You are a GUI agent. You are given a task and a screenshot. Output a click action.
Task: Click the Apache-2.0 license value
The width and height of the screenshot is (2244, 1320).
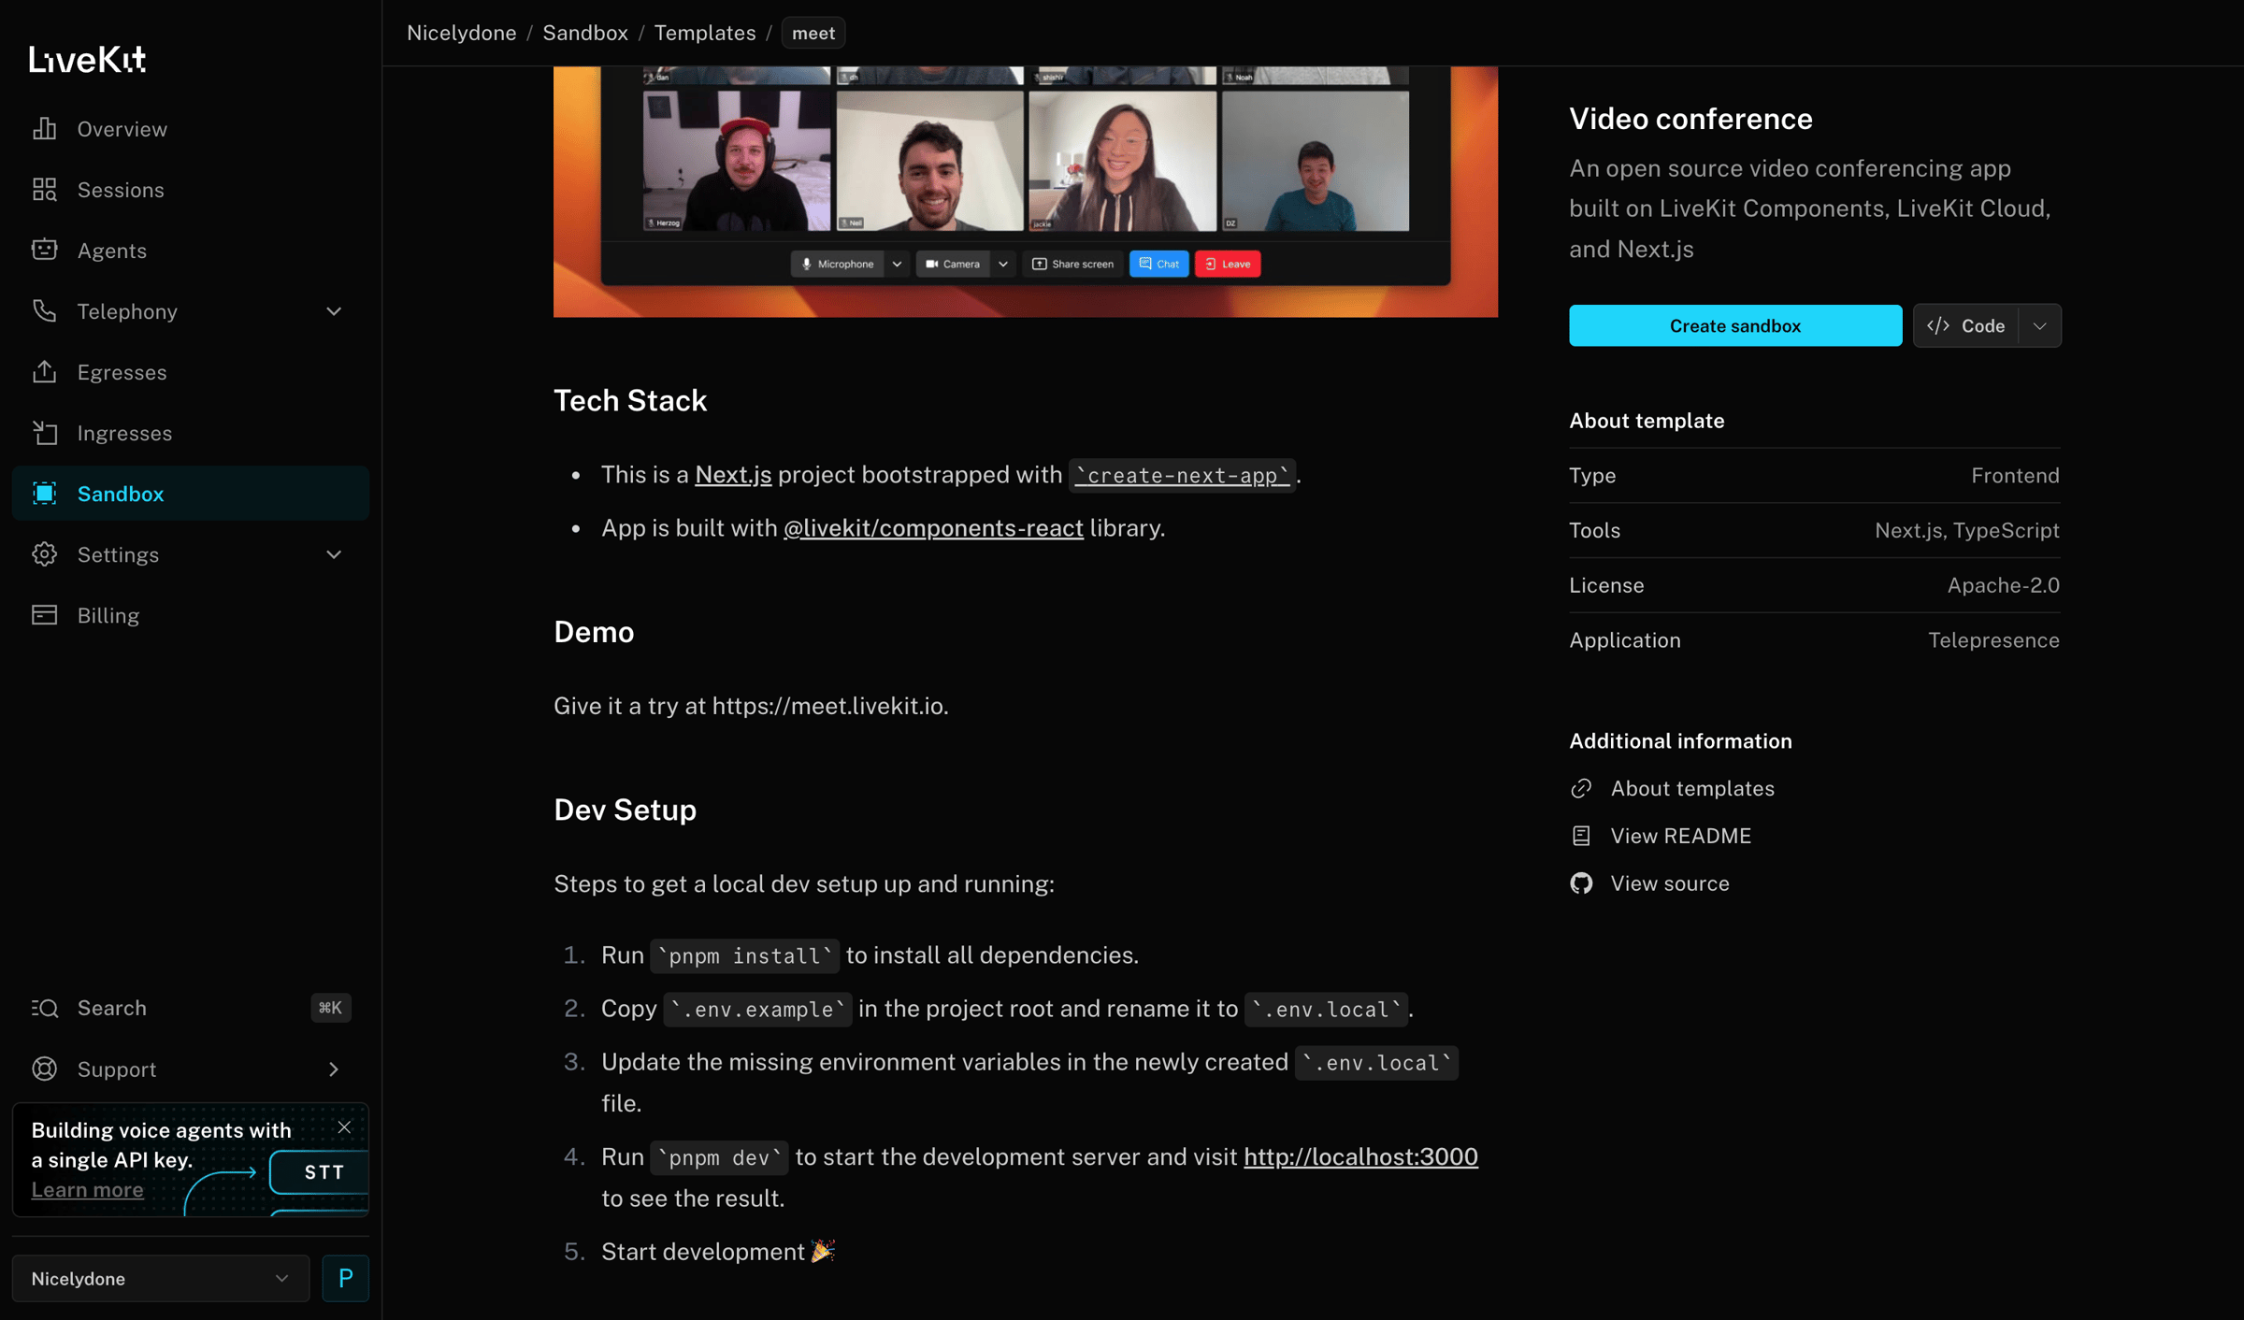tap(2003, 585)
